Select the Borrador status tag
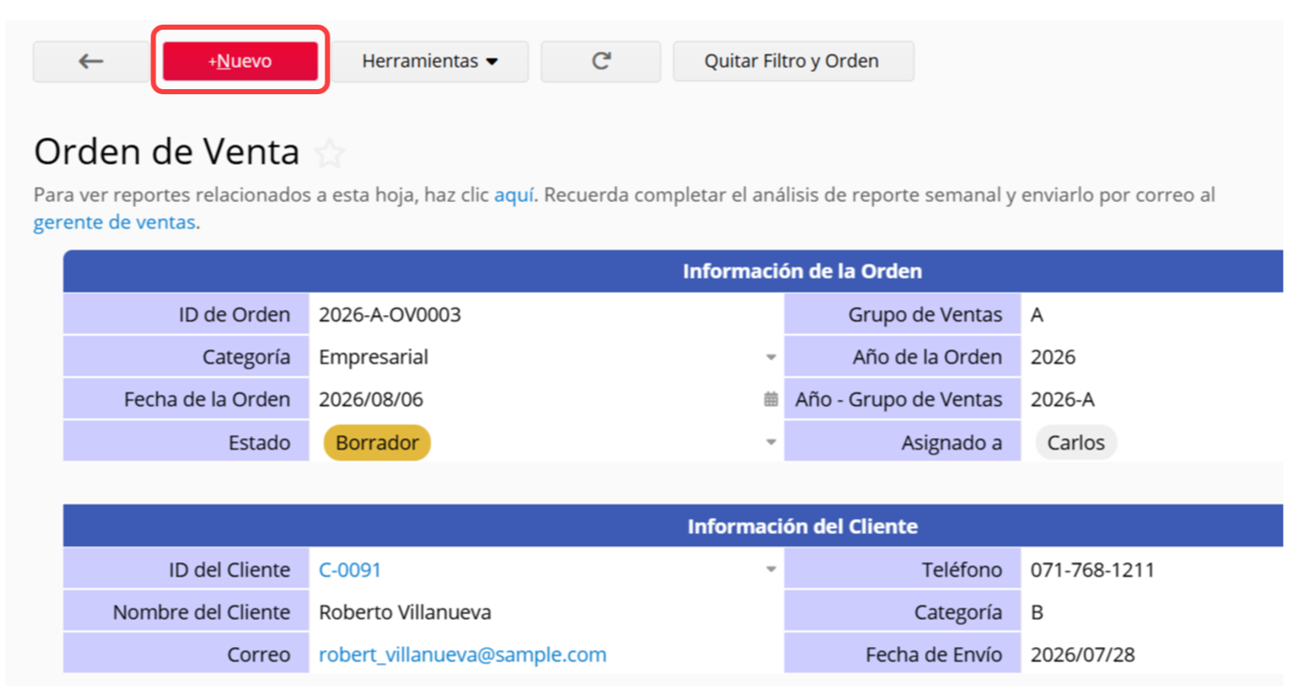 pyautogui.click(x=377, y=442)
